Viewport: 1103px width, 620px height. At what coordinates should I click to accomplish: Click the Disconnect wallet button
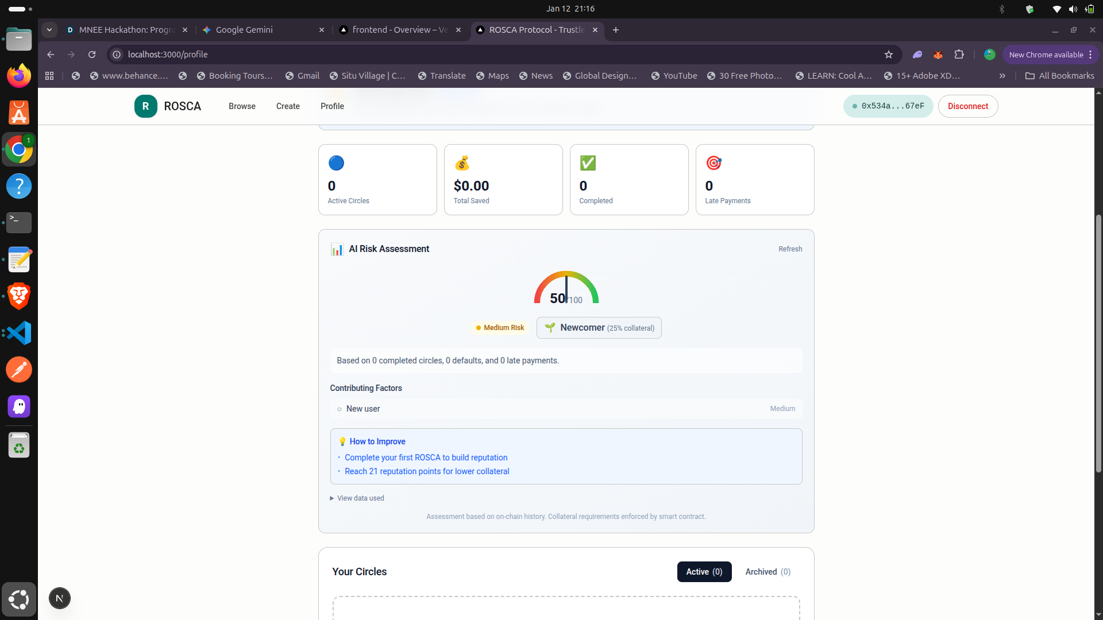click(x=967, y=106)
